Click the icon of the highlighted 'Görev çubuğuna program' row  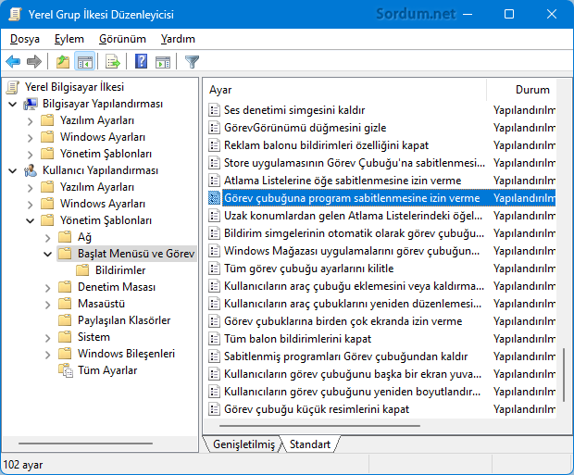click(x=214, y=198)
